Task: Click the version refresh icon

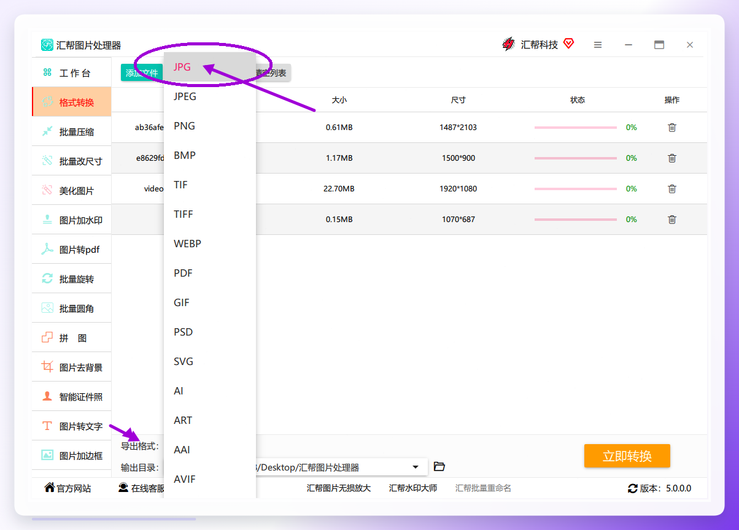Action: 633,488
